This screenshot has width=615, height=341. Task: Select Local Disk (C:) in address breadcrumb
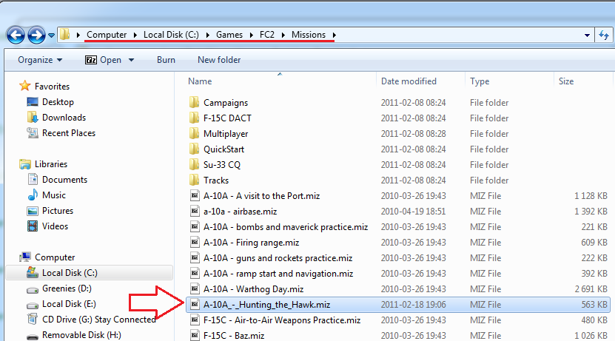(x=171, y=35)
